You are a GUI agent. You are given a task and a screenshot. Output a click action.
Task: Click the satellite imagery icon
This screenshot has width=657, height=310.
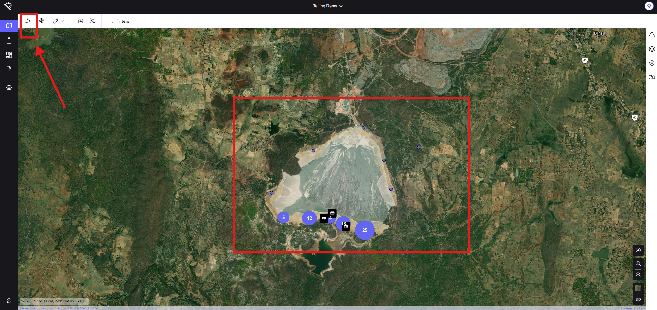point(92,21)
